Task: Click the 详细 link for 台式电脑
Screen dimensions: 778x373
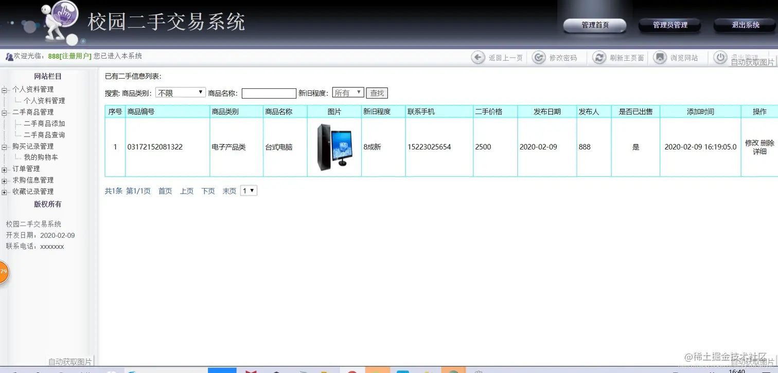Action: [x=759, y=152]
